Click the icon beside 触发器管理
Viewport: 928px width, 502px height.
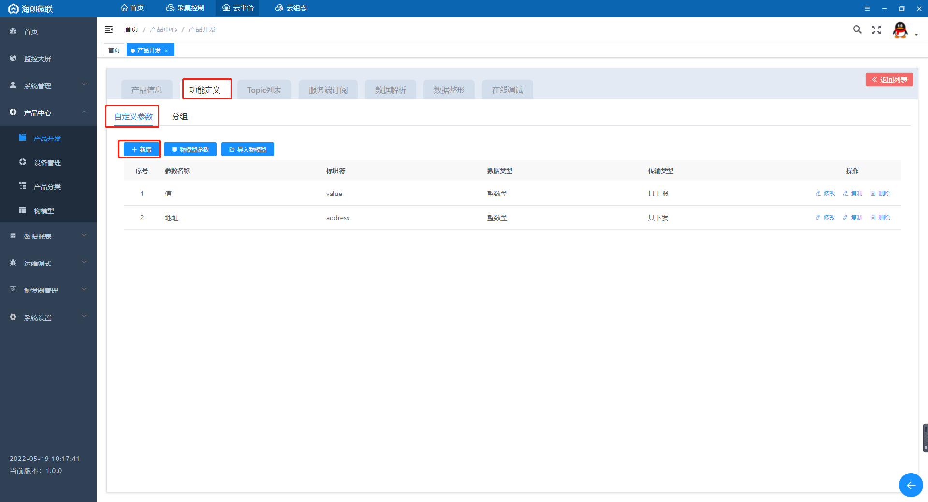pyautogui.click(x=13, y=290)
